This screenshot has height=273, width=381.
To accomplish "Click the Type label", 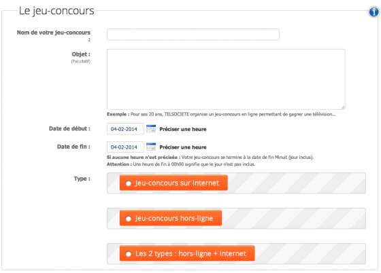I will 82,179.
